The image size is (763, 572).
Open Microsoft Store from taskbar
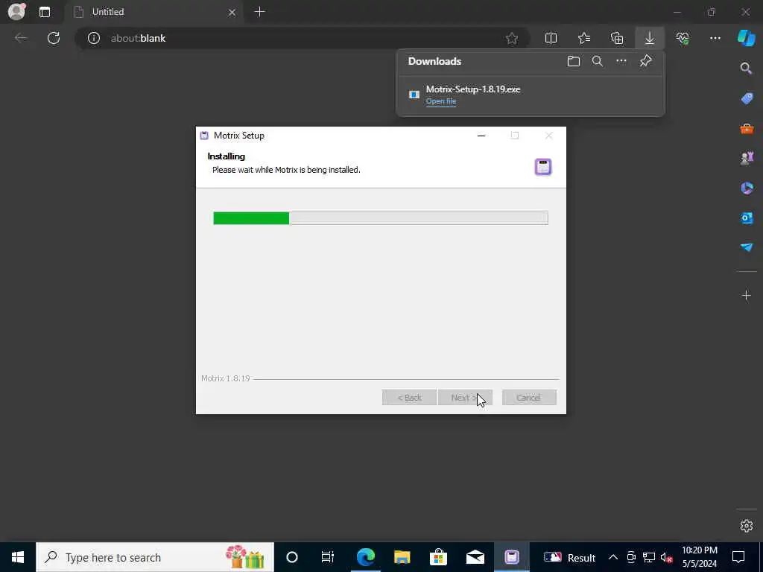[438, 557]
